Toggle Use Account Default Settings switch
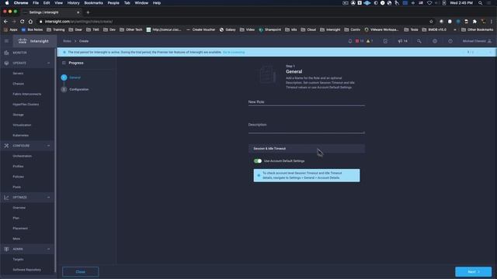The image size is (497, 279). click(x=258, y=161)
